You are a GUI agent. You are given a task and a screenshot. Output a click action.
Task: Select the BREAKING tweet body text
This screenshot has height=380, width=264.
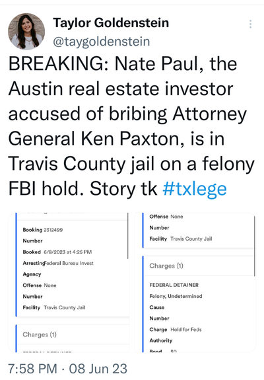coord(131,126)
